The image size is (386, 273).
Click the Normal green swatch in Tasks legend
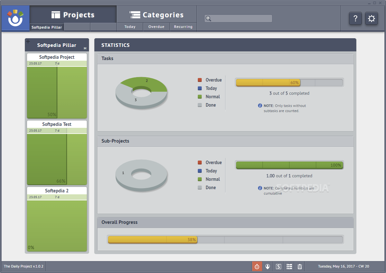[x=200, y=97]
